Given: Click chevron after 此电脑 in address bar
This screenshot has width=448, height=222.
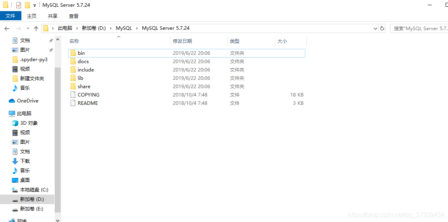Looking at the screenshot, I should pyautogui.click(x=77, y=28).
